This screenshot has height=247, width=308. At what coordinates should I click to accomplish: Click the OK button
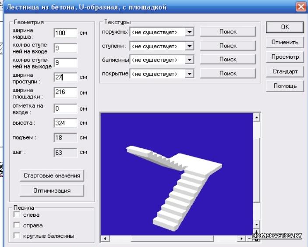pos(285,27)
